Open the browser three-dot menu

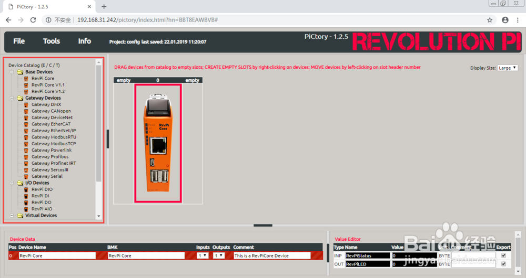518,20
